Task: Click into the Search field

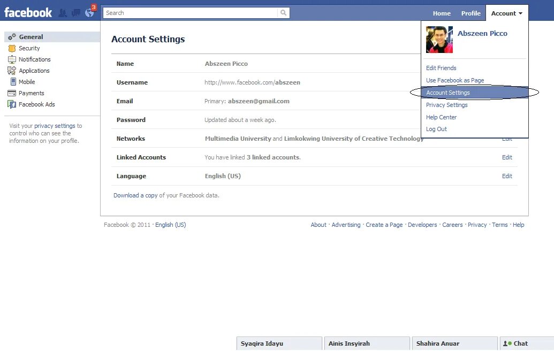Action: pyautogui.click(x=191, y=13)
